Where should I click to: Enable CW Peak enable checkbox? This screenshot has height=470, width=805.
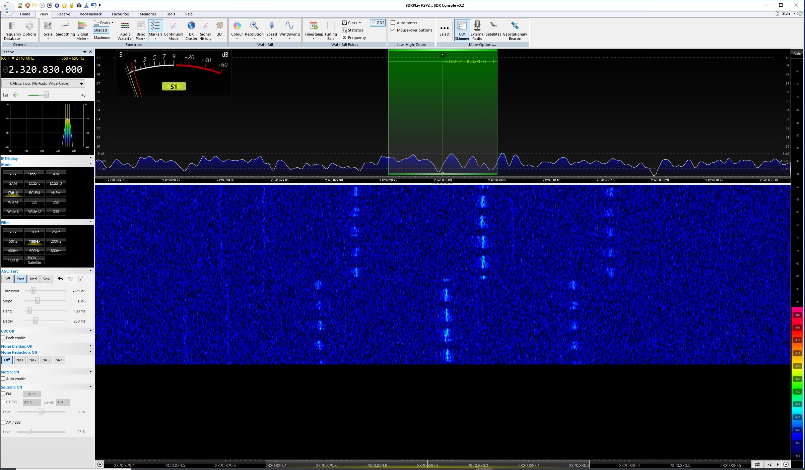[4, 338]
